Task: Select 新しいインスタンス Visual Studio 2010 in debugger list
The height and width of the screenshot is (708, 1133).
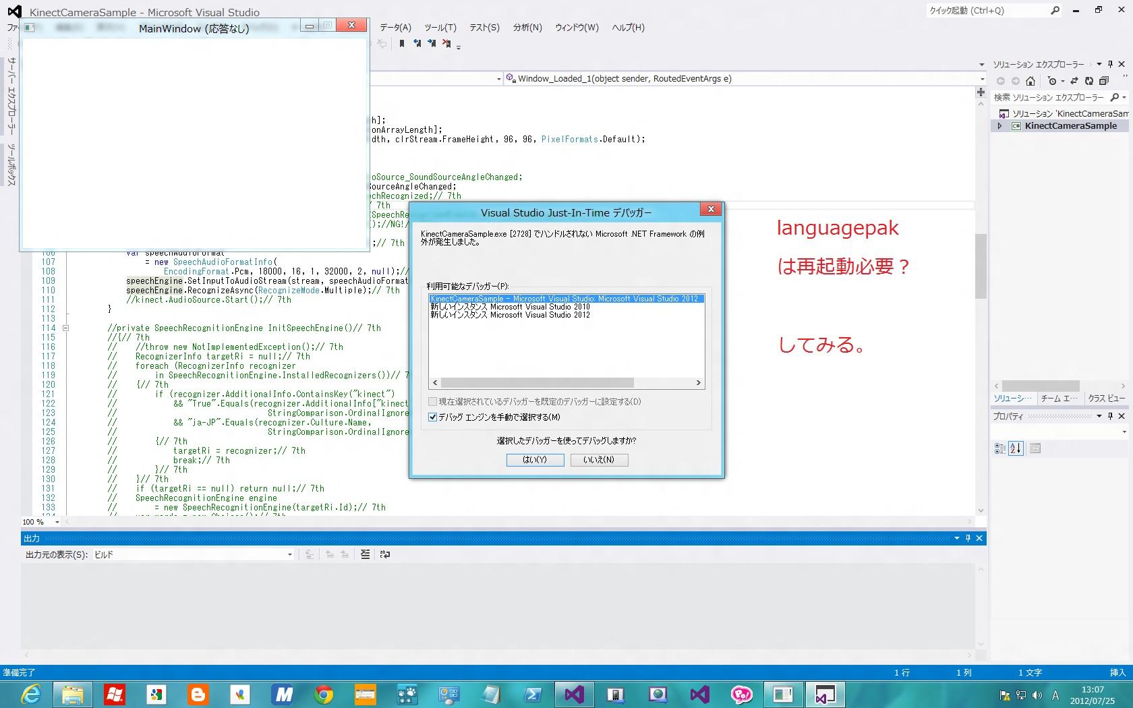Action: tap(510, 307)
